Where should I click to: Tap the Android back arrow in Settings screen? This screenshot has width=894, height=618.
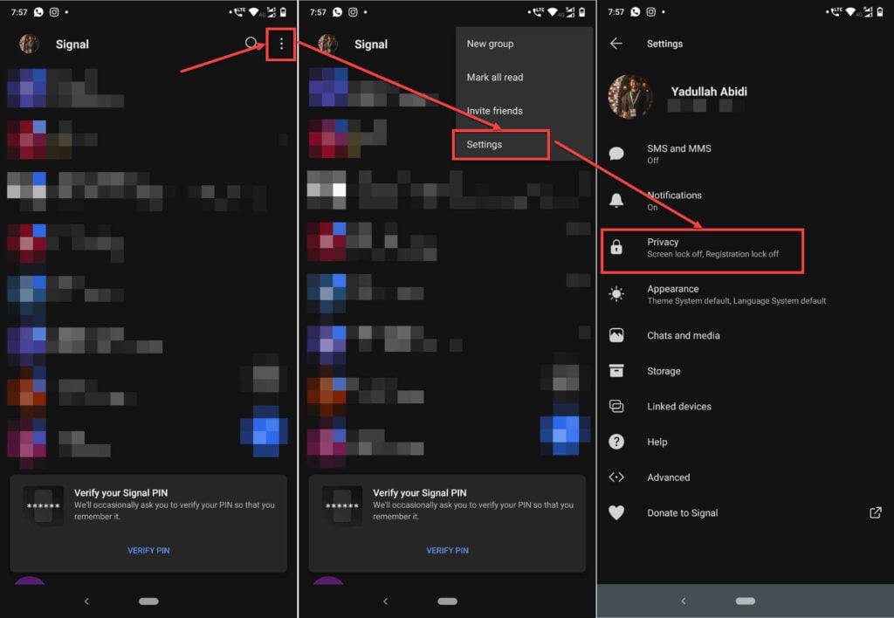[684, 601]
